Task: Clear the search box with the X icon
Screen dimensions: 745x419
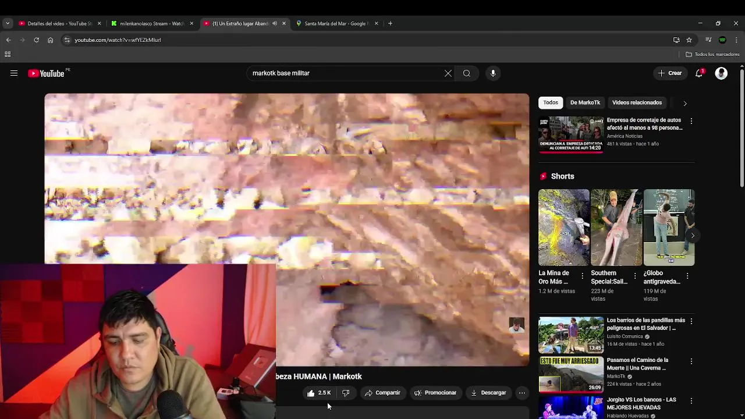Action: pyautogui.click(x=448, y=73)
